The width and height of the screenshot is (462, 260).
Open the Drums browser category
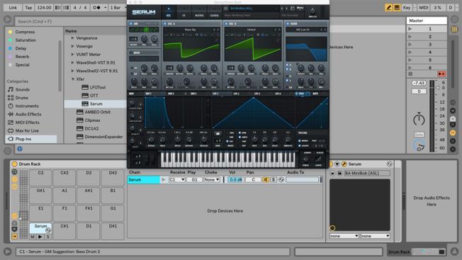point(21,98)
